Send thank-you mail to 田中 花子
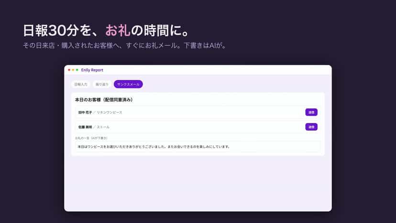396x223 pixels. pyautogui.click(x=311, y=112)
